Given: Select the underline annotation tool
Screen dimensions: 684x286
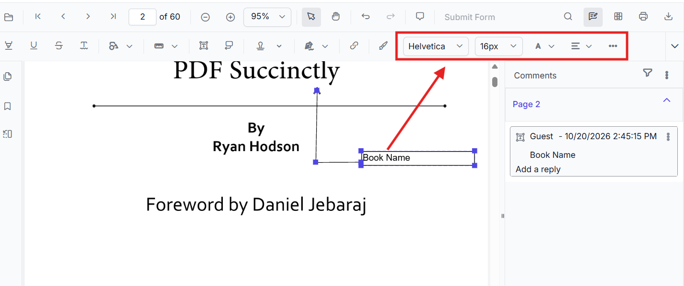Looking at the screenshot, I should pyautogui.click(x=33, y=46).
